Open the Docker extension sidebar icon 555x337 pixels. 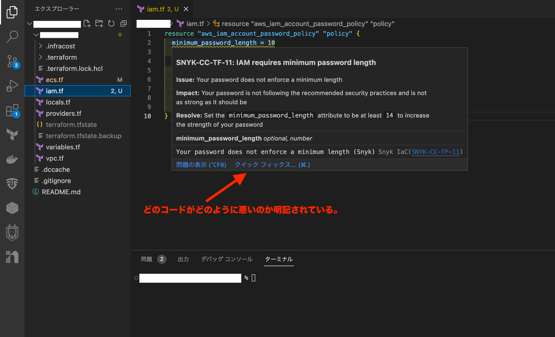pyautogui.click(x=12, y=159)
